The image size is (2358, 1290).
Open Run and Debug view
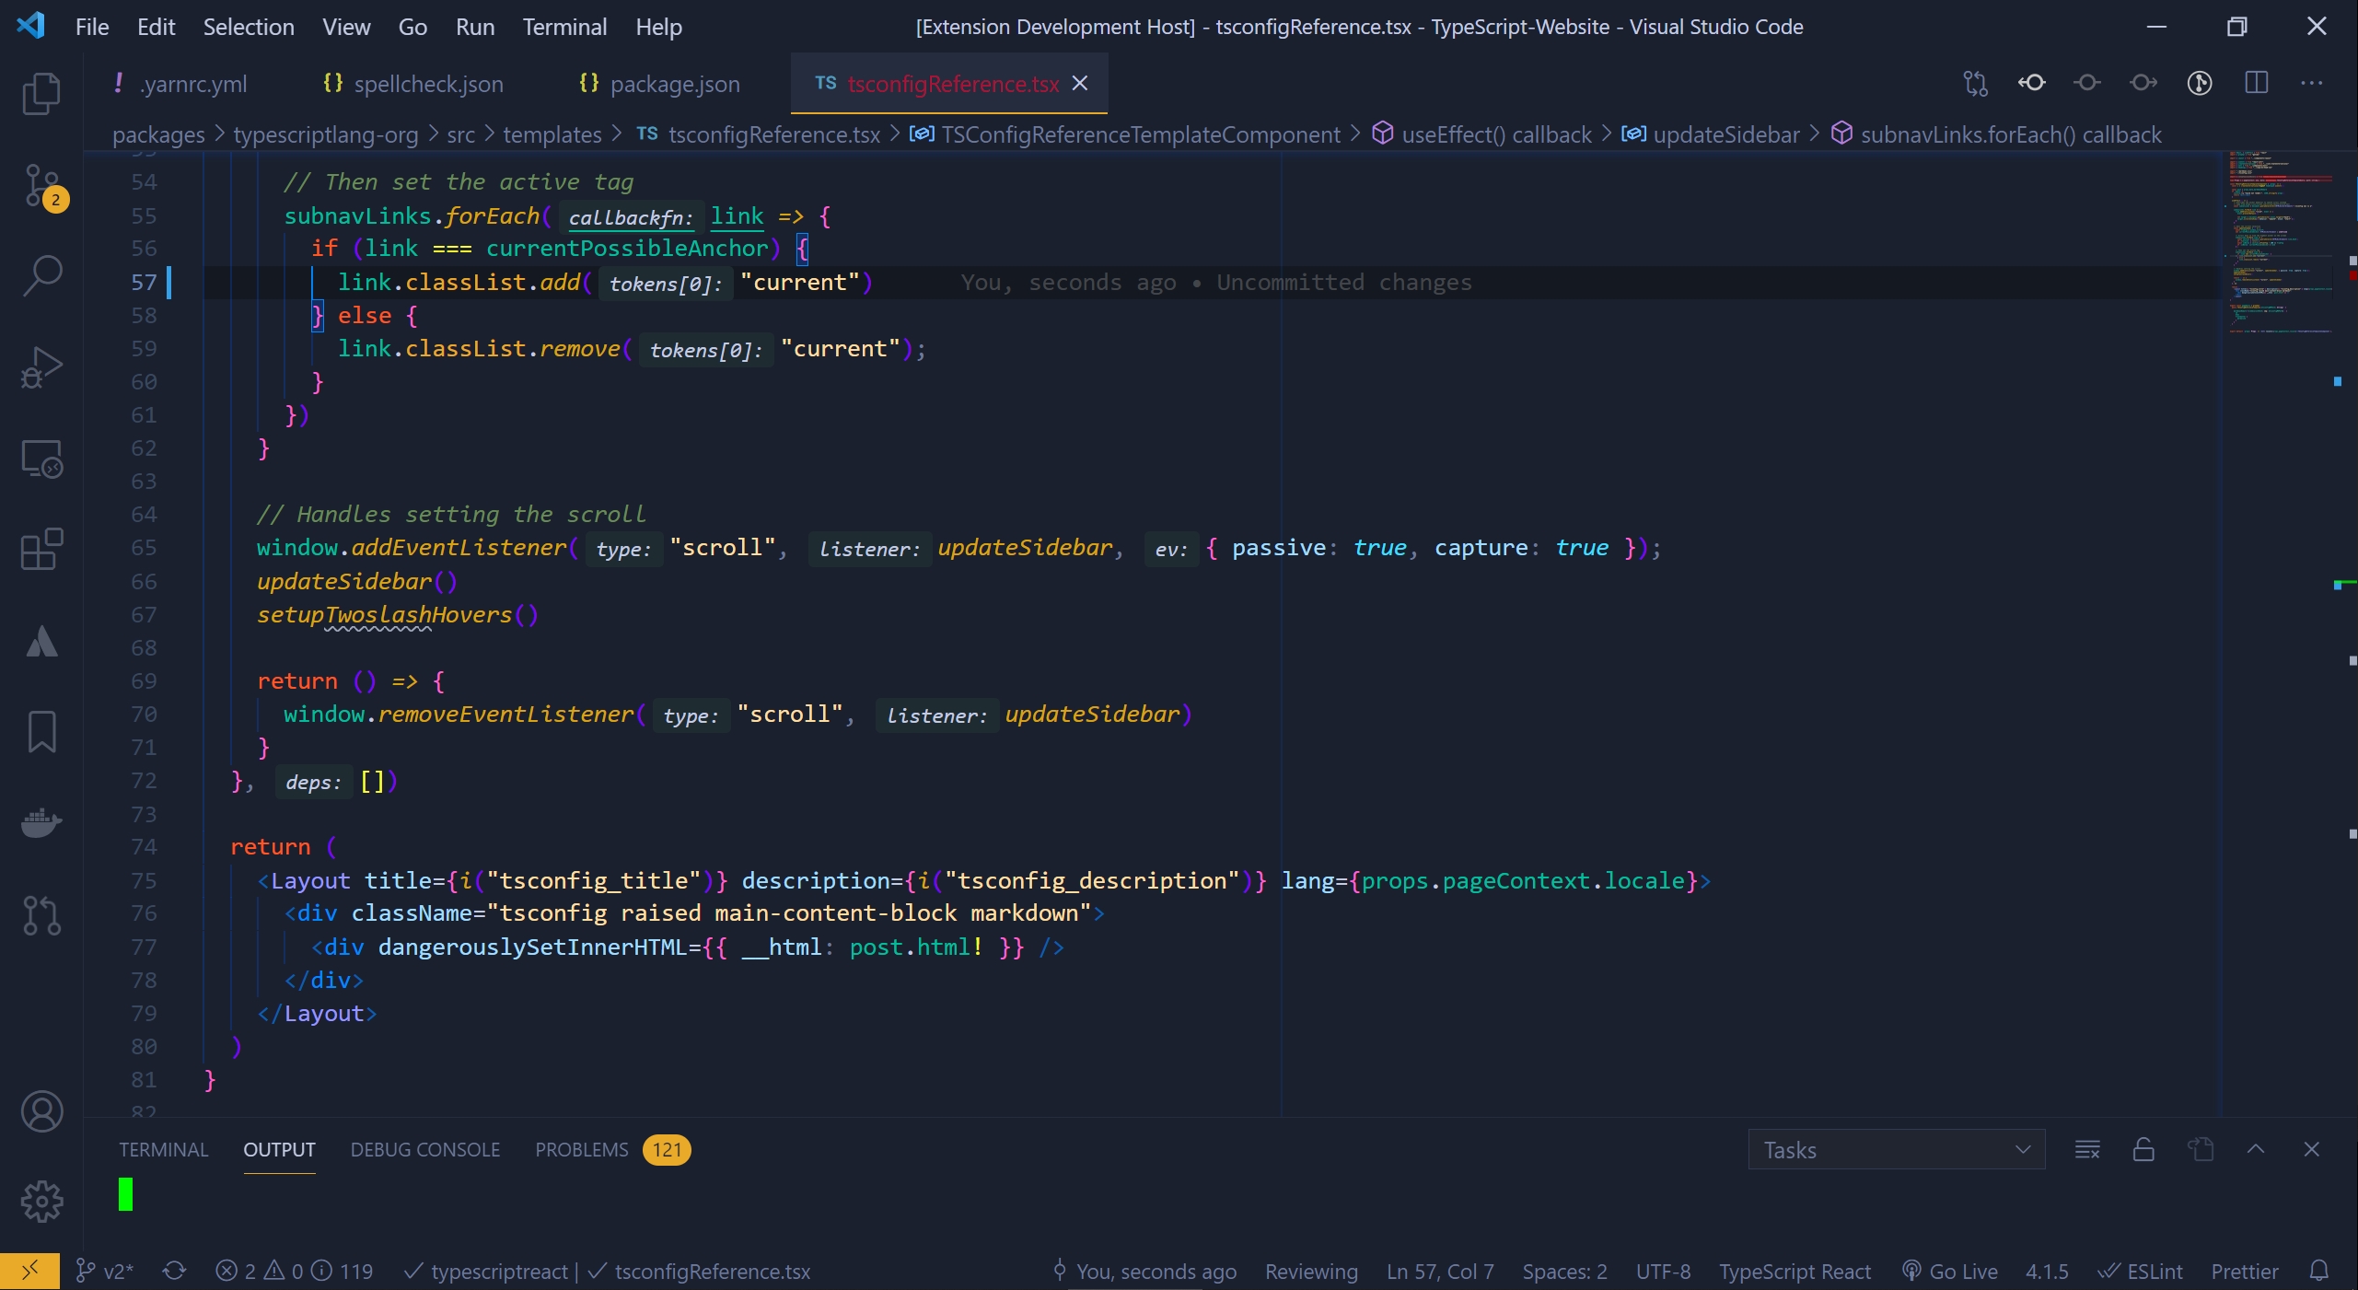(41, 366)
